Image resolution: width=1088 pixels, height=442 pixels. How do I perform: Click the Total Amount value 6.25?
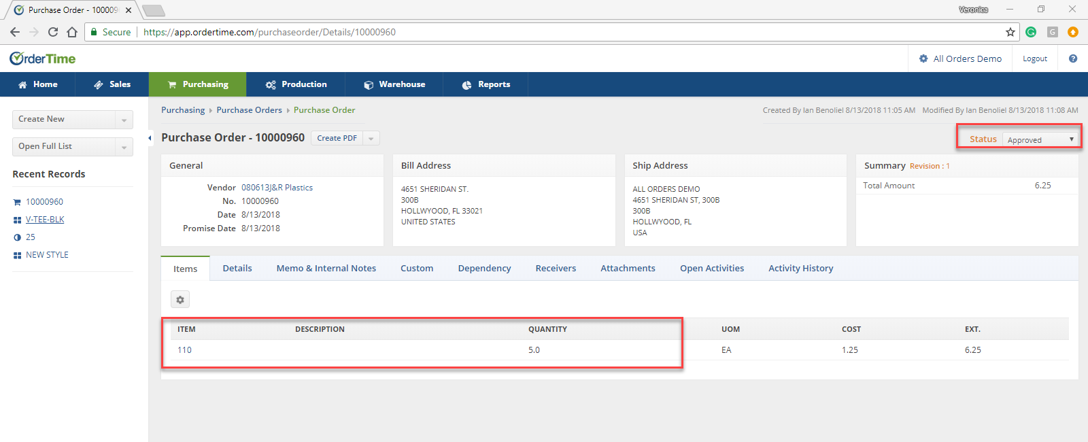click(x=1042, y=186)
